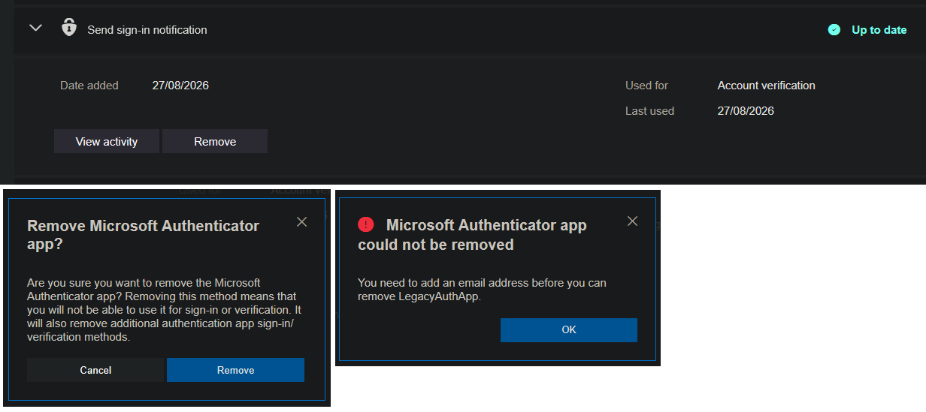Collapse the Send sign-in notification section
The height and width of the screenshot is (412, 926).
(x=35, y=29)
